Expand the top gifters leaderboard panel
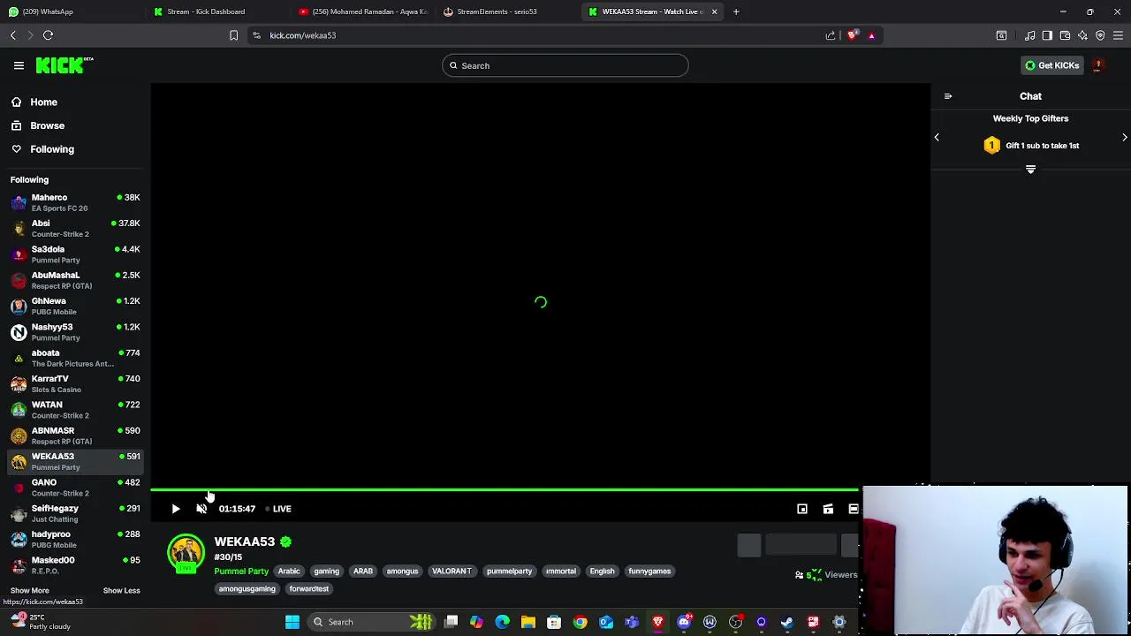1131x636 pixels. [1030, 169]
